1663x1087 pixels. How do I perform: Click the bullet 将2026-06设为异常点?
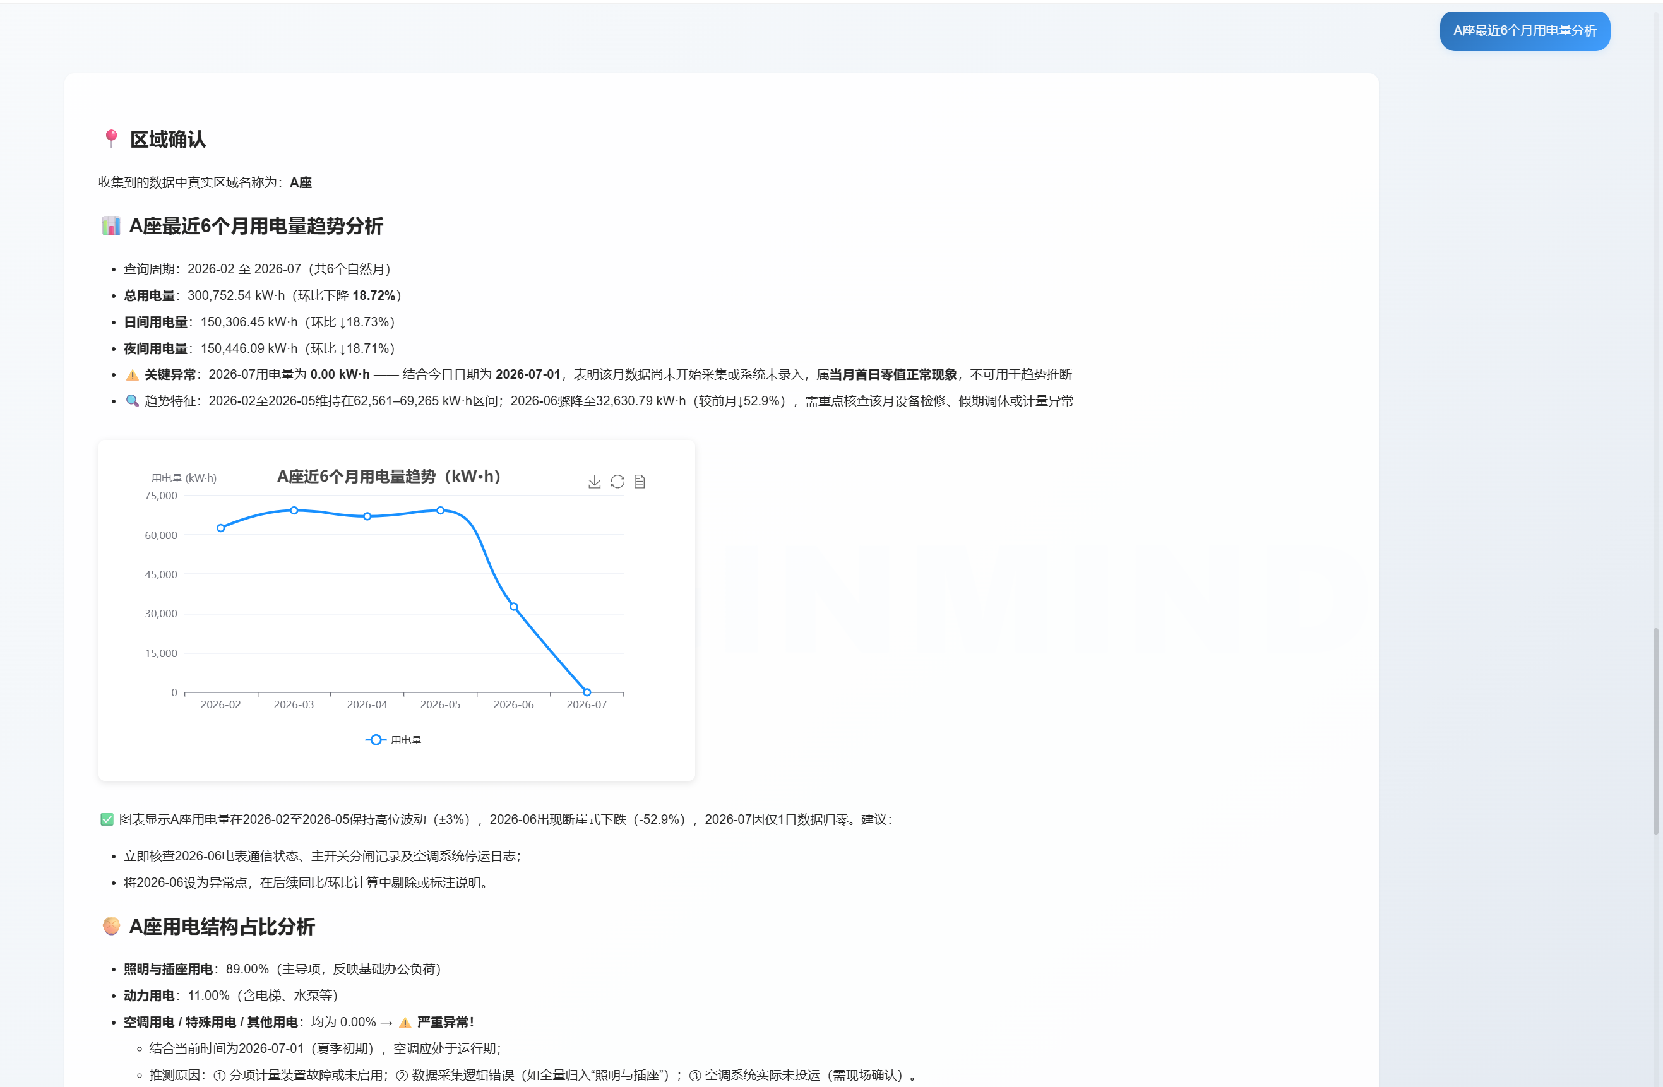(x=306, y=883)
